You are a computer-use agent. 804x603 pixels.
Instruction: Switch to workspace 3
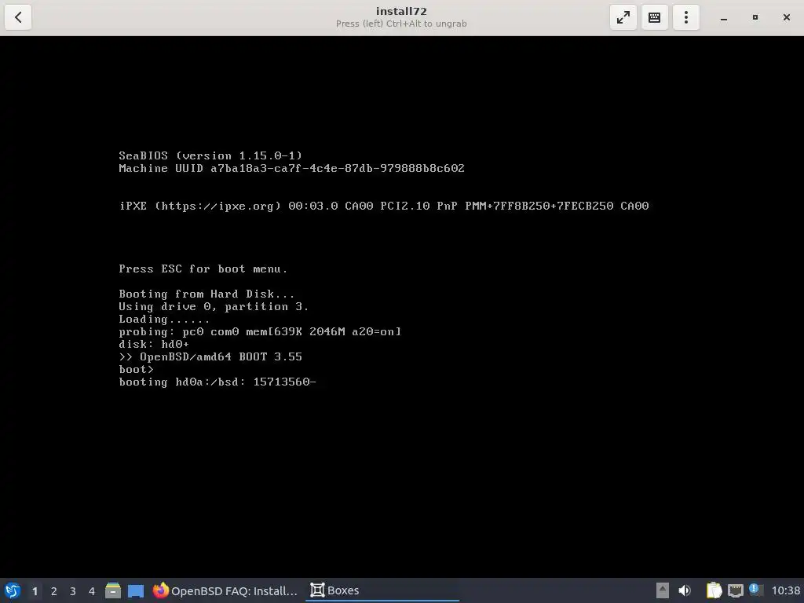73,591
